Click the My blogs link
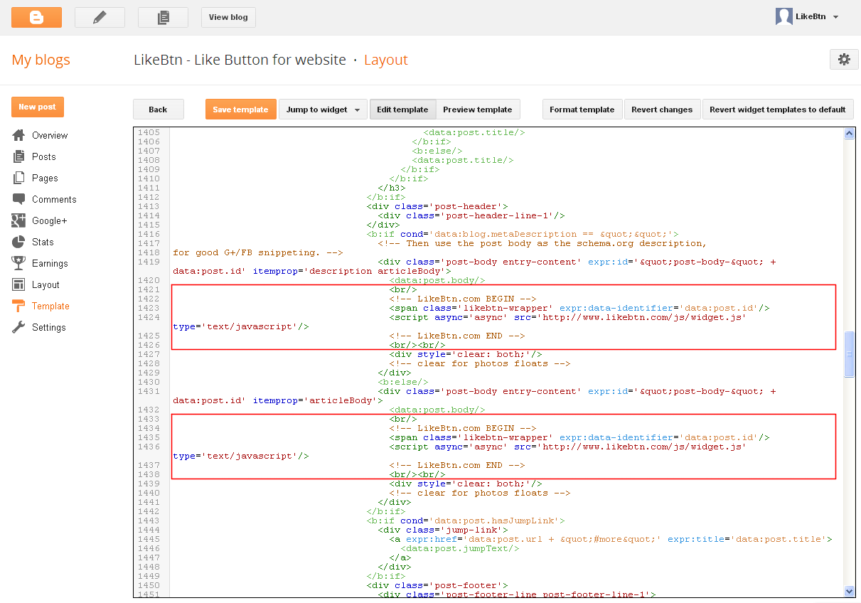Viewport: 861px width, 603px height. [41, 60]
